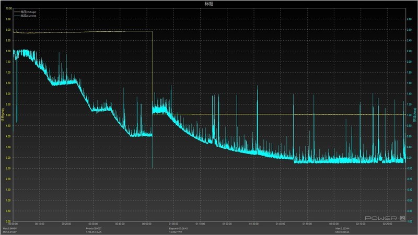Click the Max current readout bottom right
The width and height of the screenshot is (418, 235).
[343, 228]
